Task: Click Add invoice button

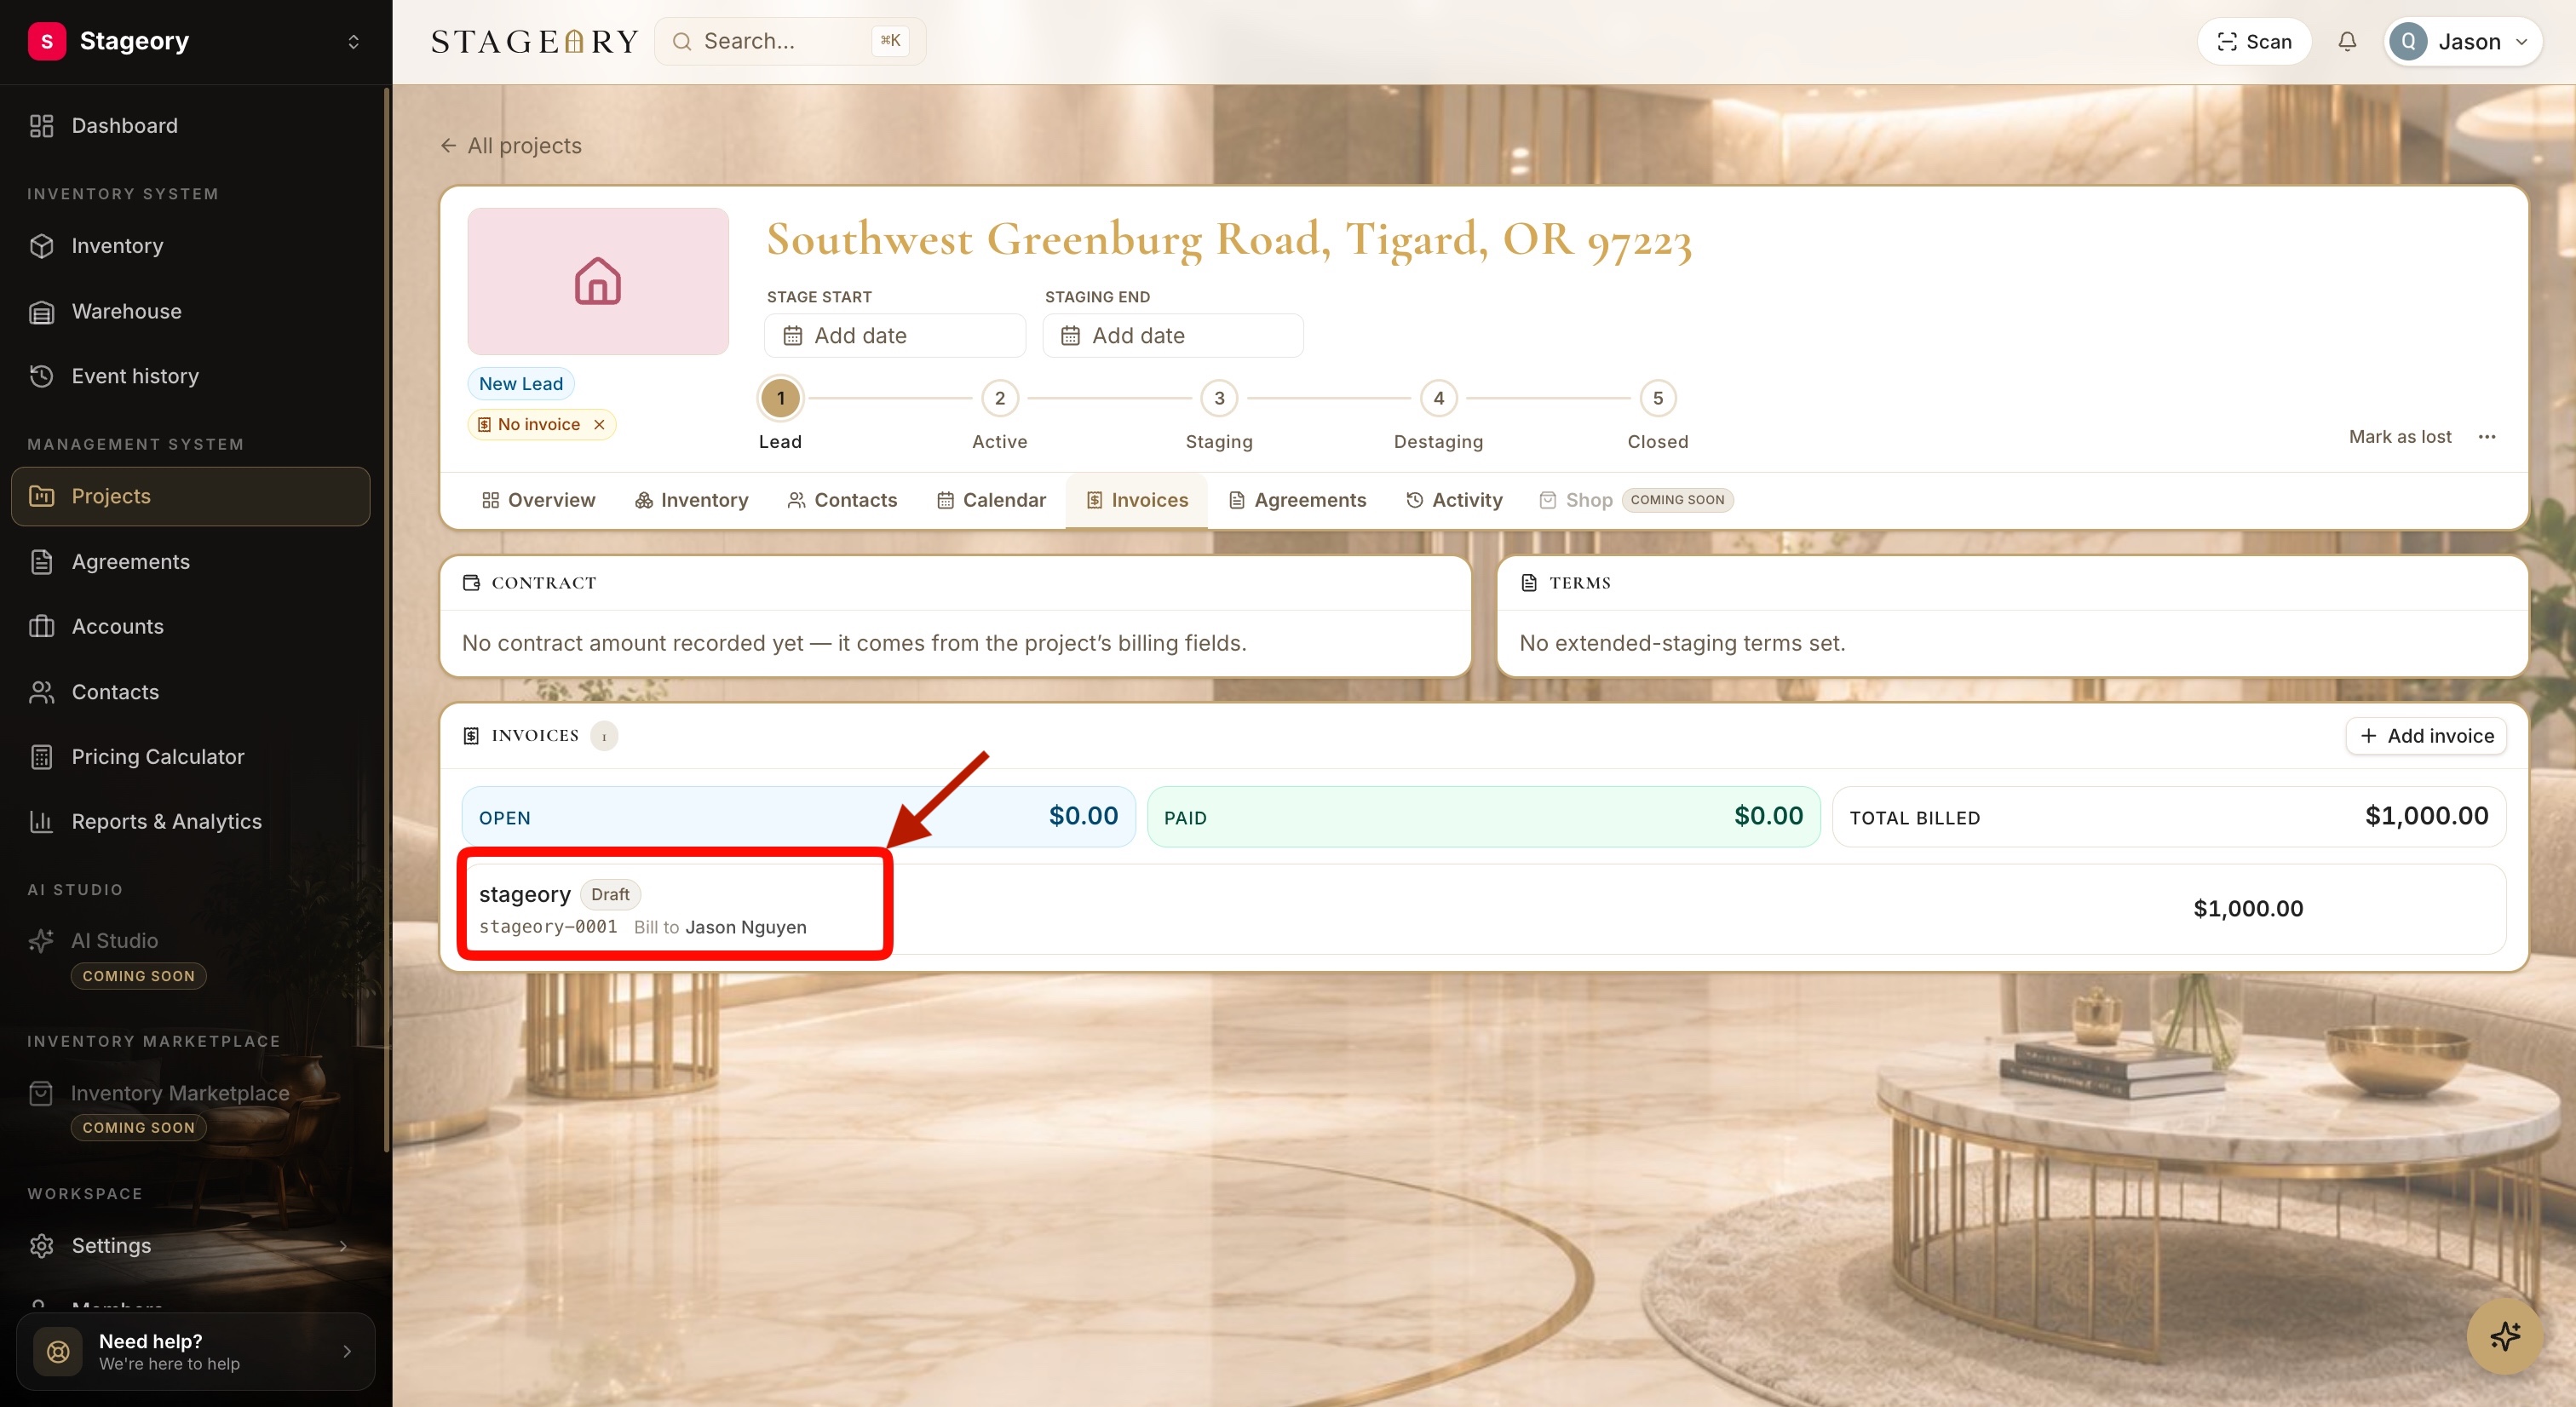Action: pos(2426,736)
